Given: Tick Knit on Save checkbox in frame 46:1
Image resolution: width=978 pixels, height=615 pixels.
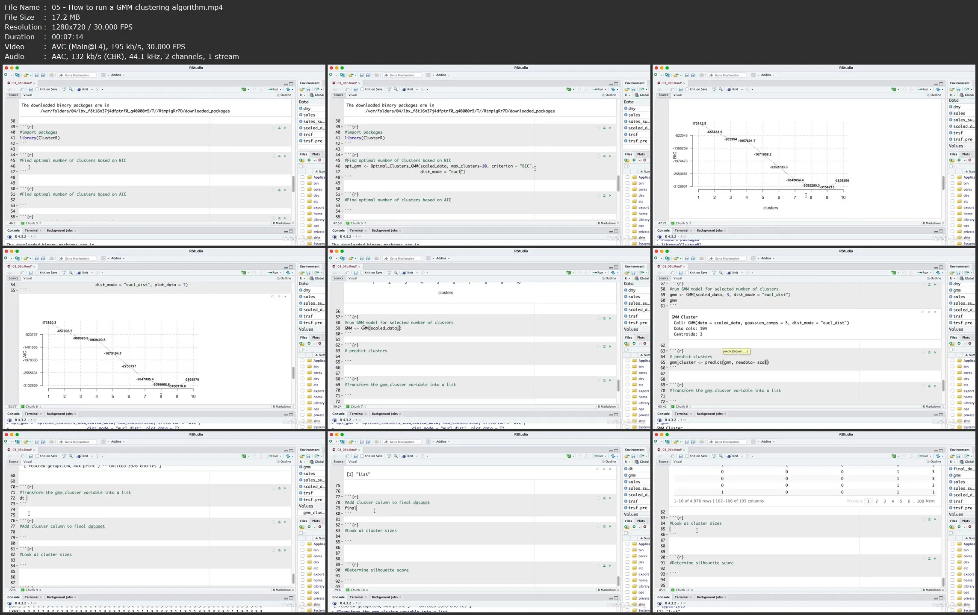Looking at the screenshot, I should click(37, 89).
